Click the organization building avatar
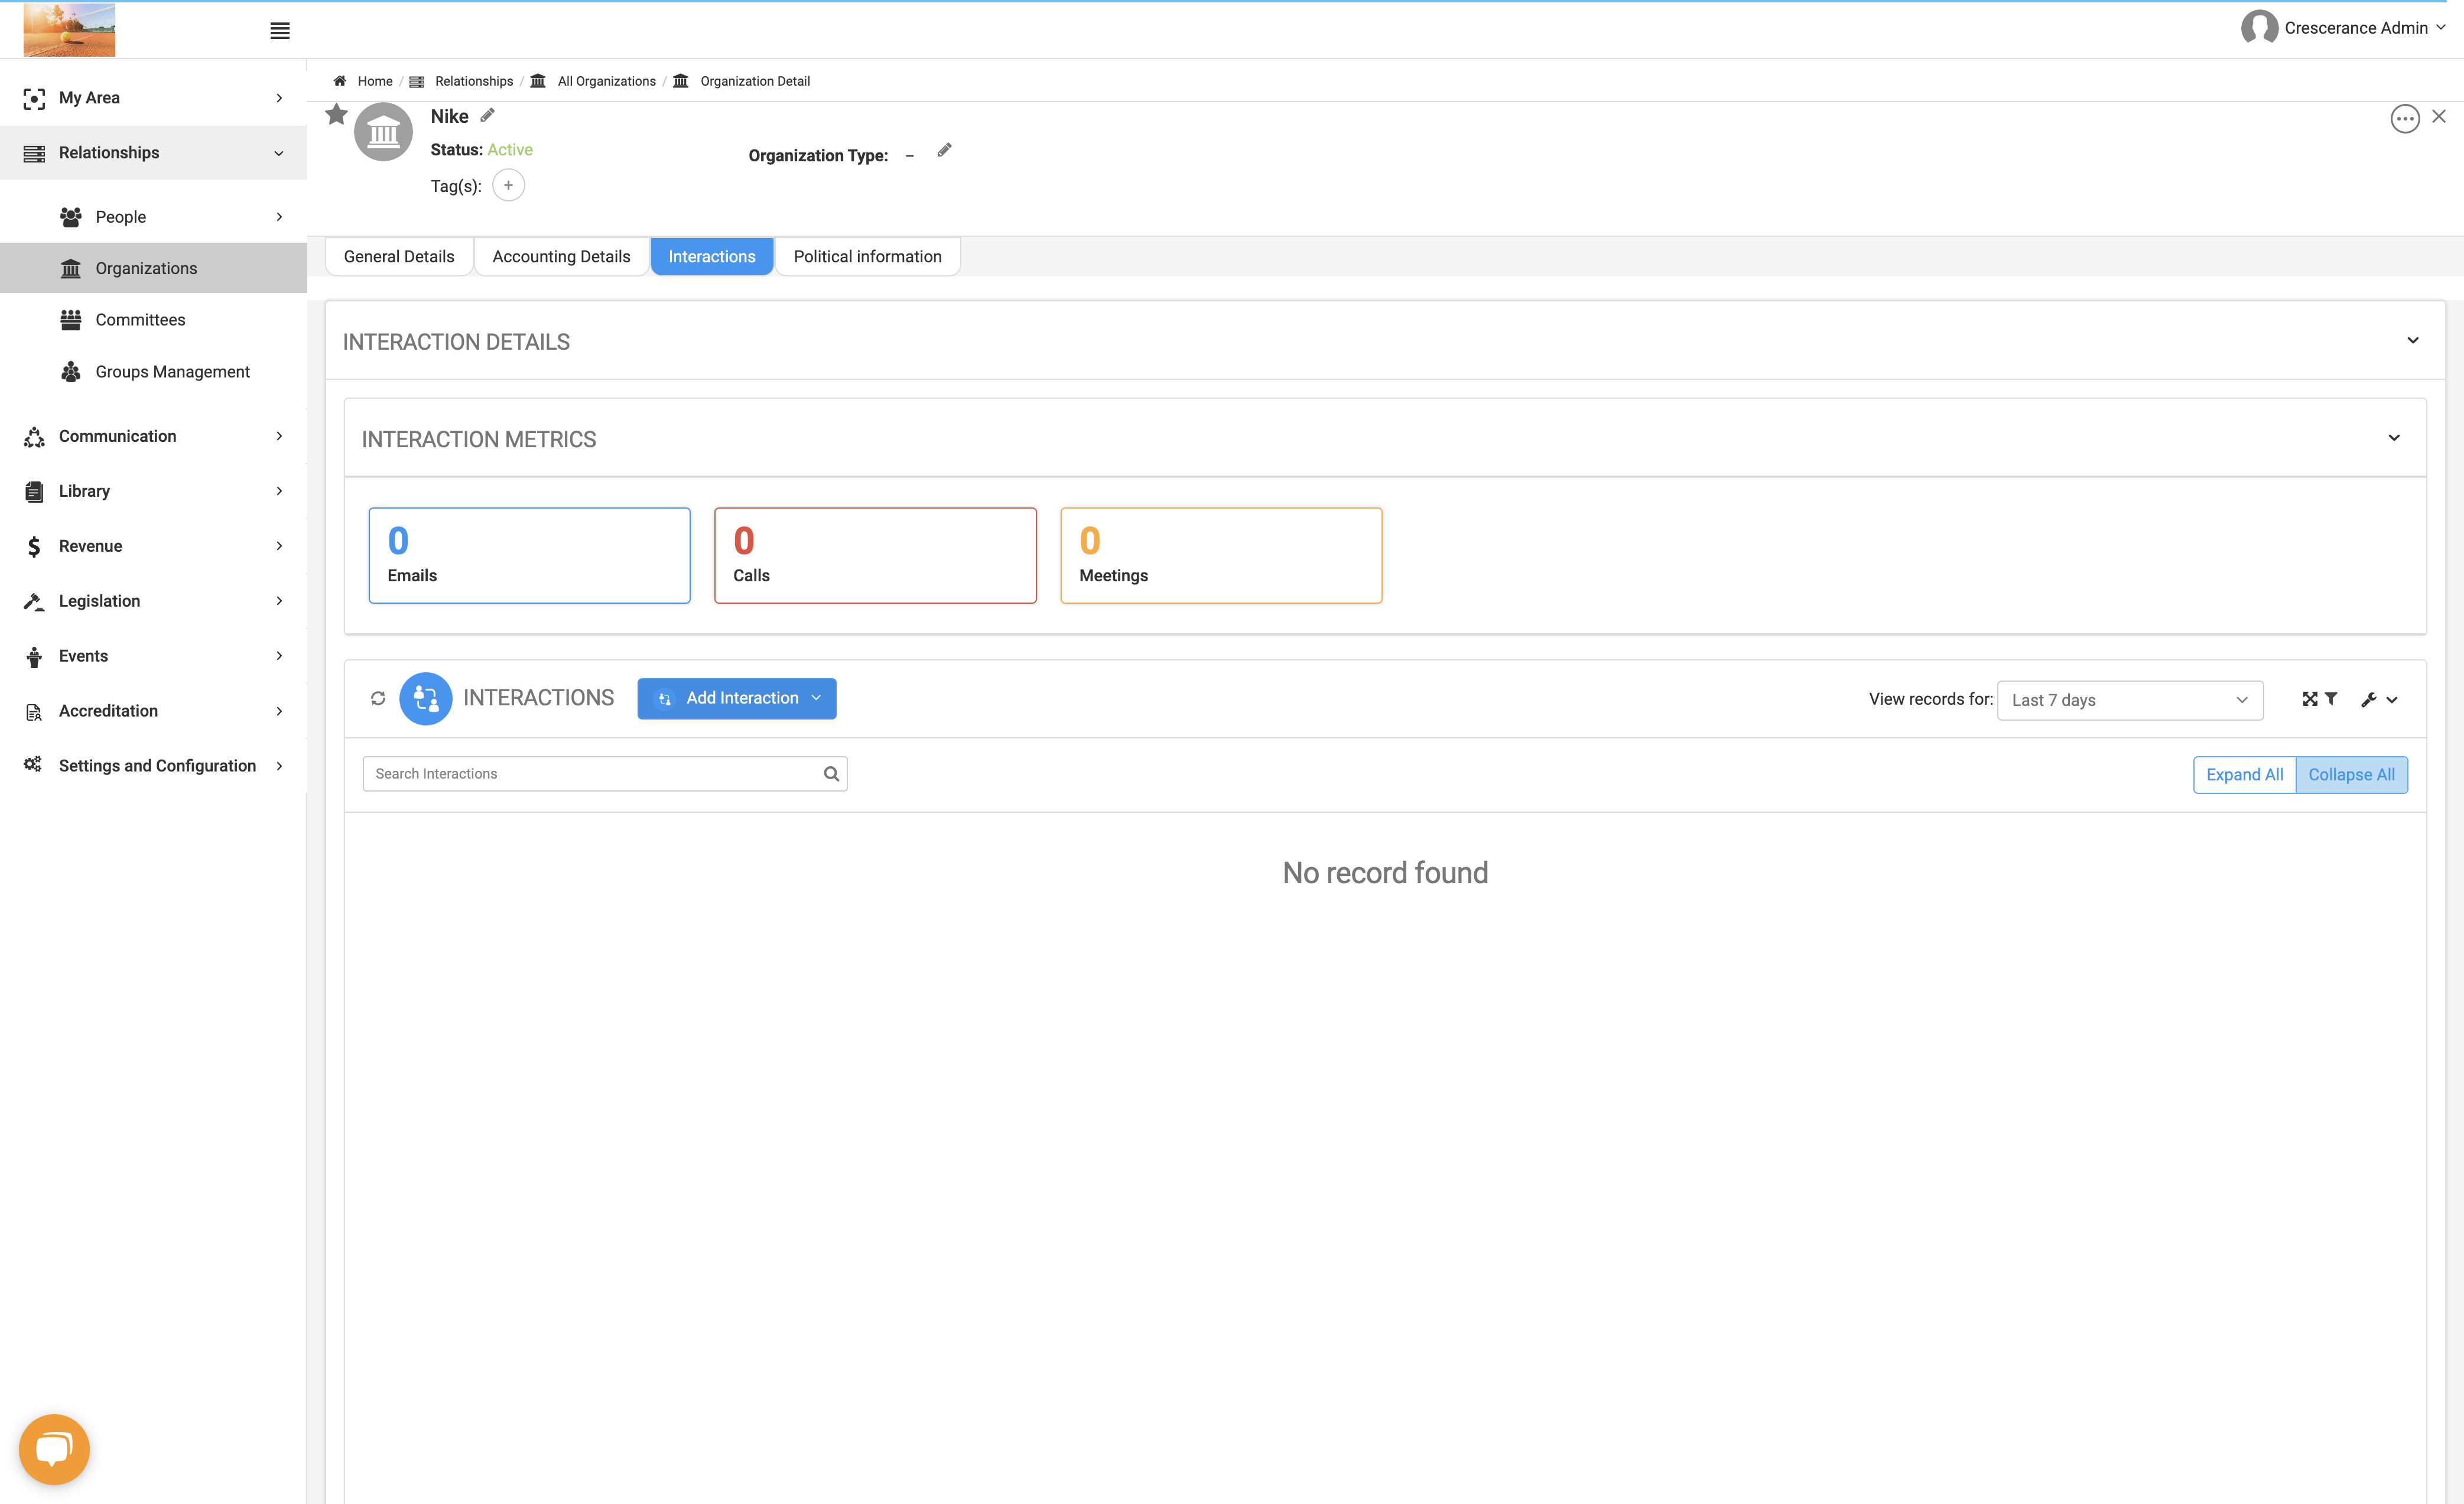Viewport: 2464px width, 1504px height. (x=383, y=132)
